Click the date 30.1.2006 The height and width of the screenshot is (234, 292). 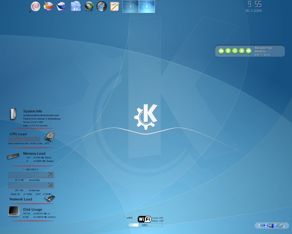pos(253,11)
